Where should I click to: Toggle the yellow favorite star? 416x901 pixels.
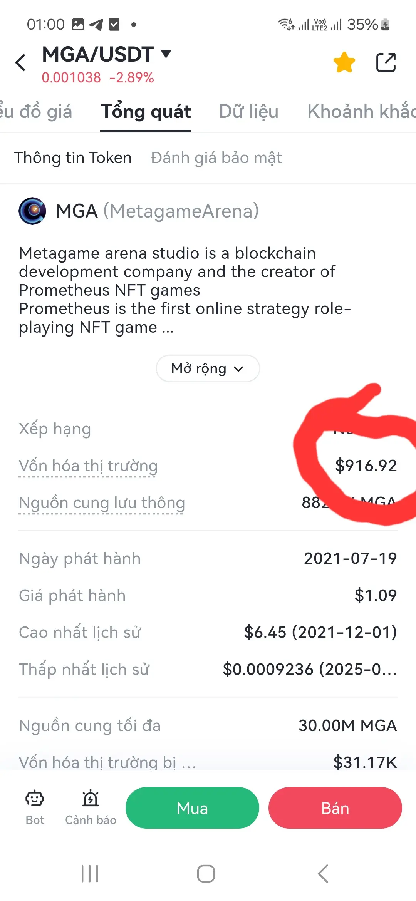coord(344,62)
